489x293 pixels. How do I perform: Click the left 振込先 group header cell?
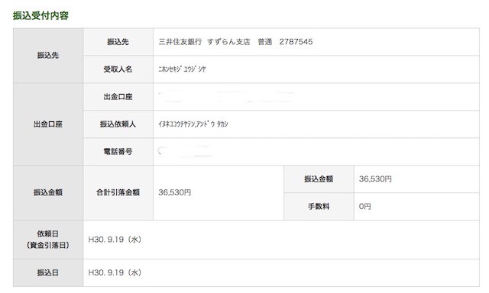point(48,56)
